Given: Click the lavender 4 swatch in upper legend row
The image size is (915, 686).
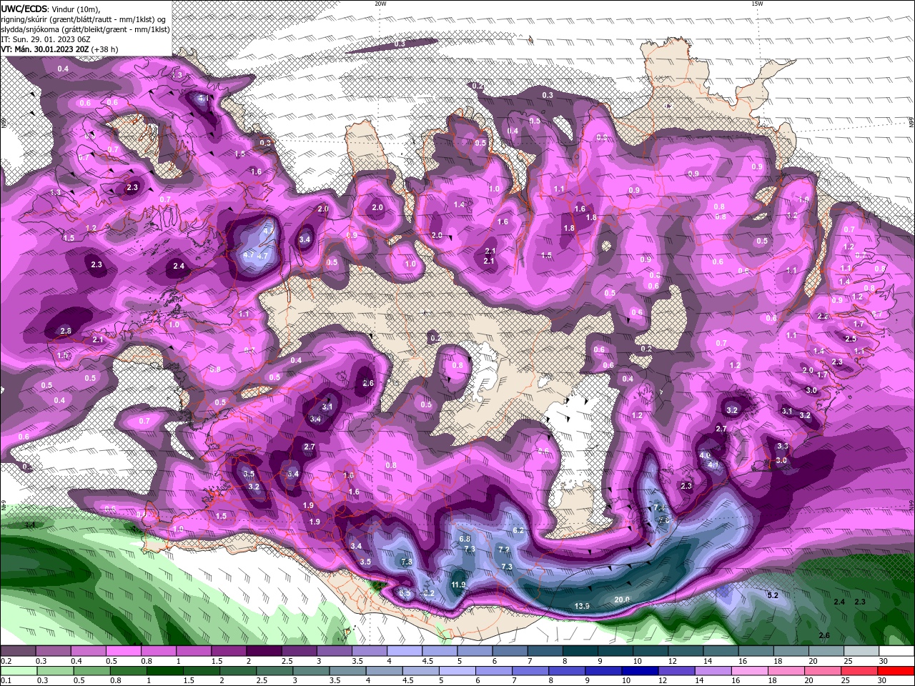Looking at the screenshot, I should tap(405, 652).
